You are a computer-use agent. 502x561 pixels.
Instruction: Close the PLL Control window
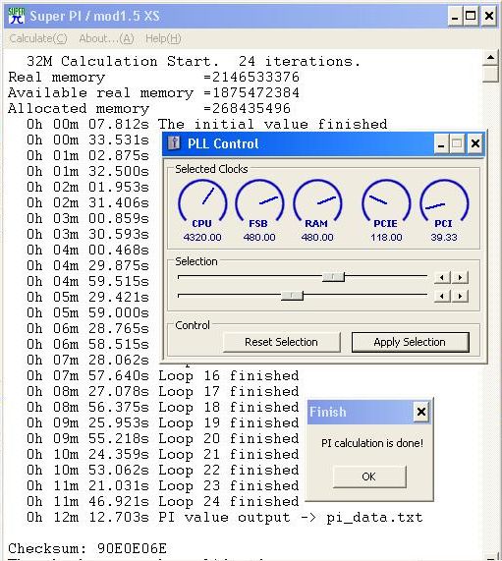point(475,143)
